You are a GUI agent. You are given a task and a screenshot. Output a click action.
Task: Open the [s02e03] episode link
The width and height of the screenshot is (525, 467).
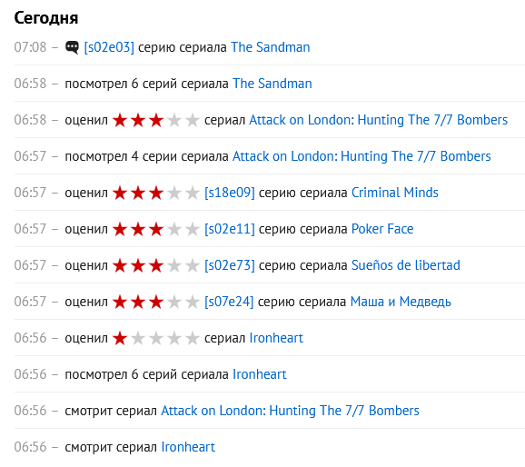tap(109, 47)
